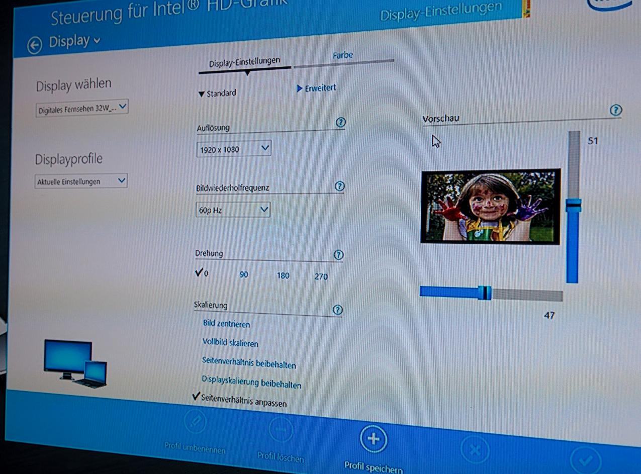The image size is (641, 474).
Task: Click the preview image of the child
Action: pos(491,207)
